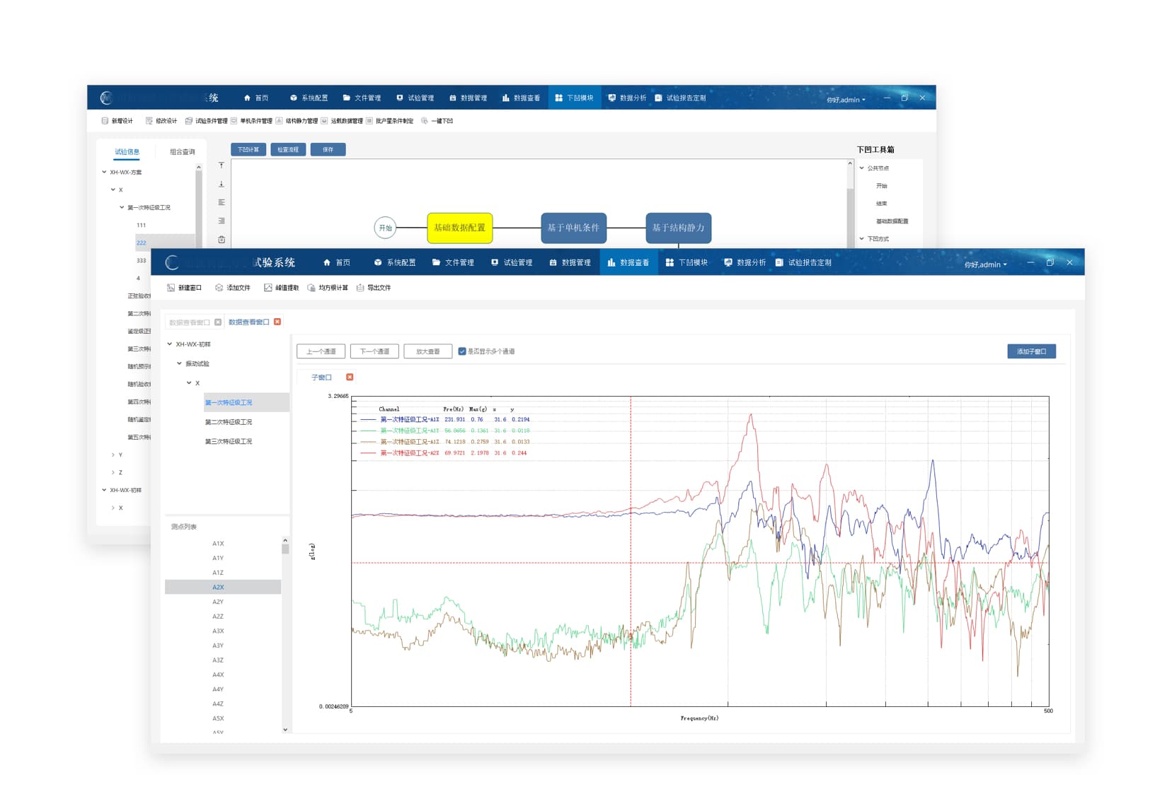Close the inactive grey 数据查看窗口 tab

[218, 322]
